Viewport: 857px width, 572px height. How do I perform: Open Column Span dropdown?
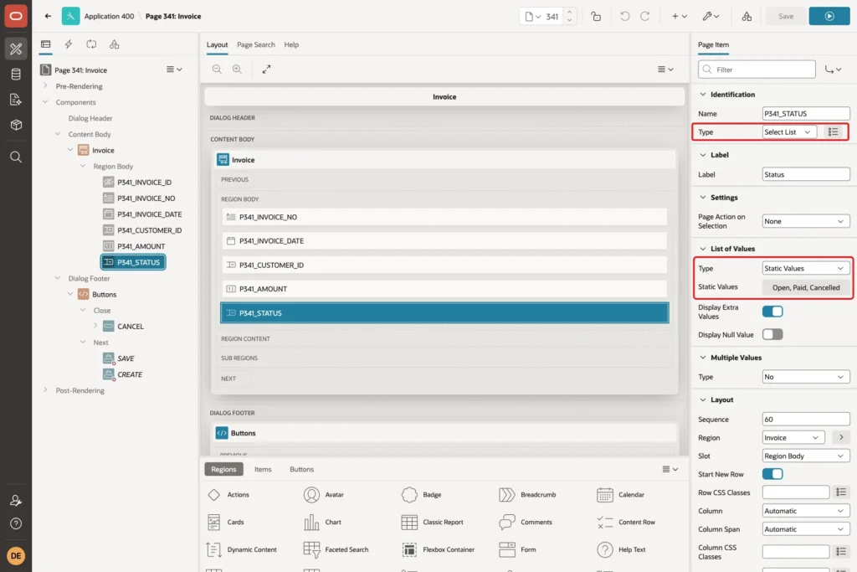pos(806,529)
